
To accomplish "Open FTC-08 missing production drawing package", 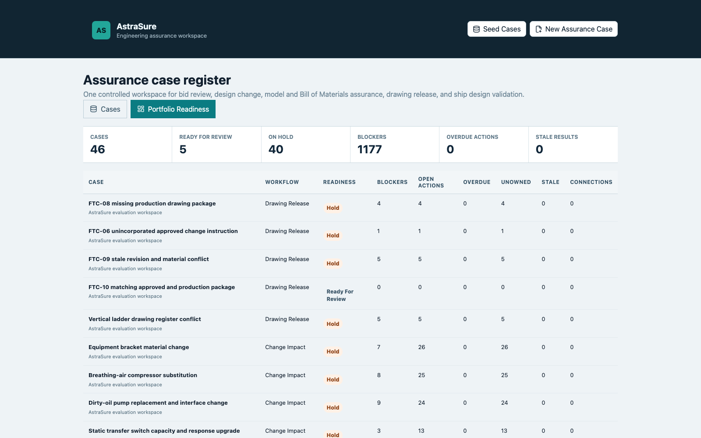I will click(x=152, y=203).
